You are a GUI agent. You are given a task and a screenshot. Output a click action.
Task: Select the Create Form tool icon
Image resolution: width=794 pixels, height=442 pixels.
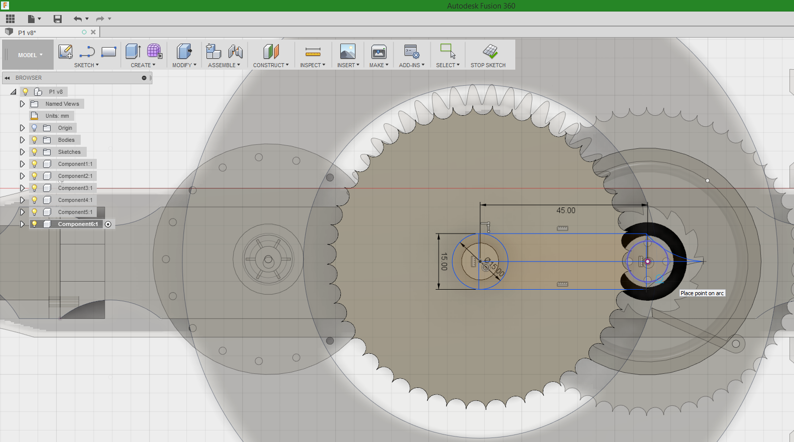(x=154, y=51)
